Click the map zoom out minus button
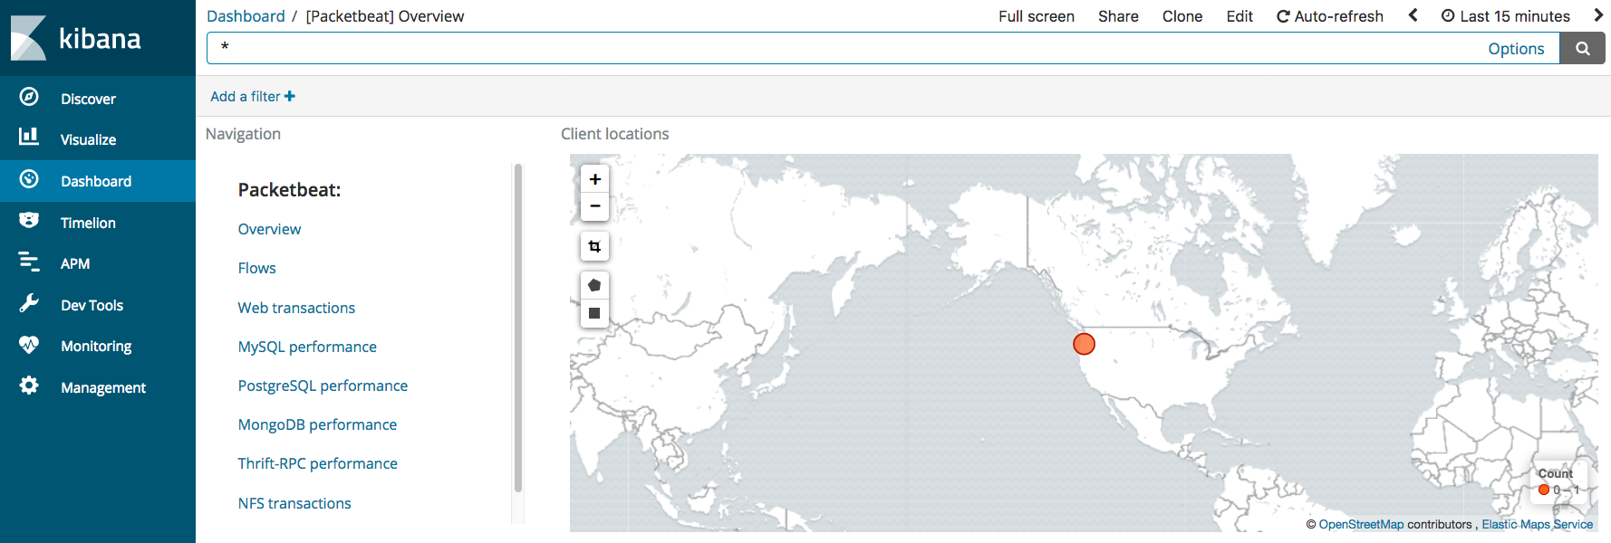 pos(594,206)
